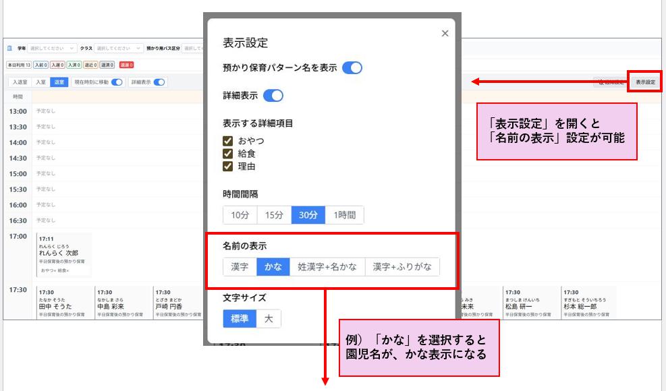
Task: Select the 入退室 tab
Action: [19, 82]
